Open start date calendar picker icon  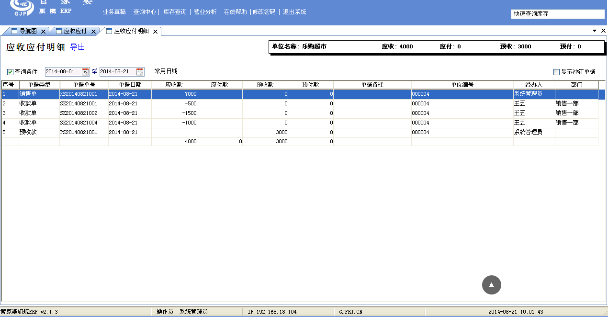coord(85,72)
